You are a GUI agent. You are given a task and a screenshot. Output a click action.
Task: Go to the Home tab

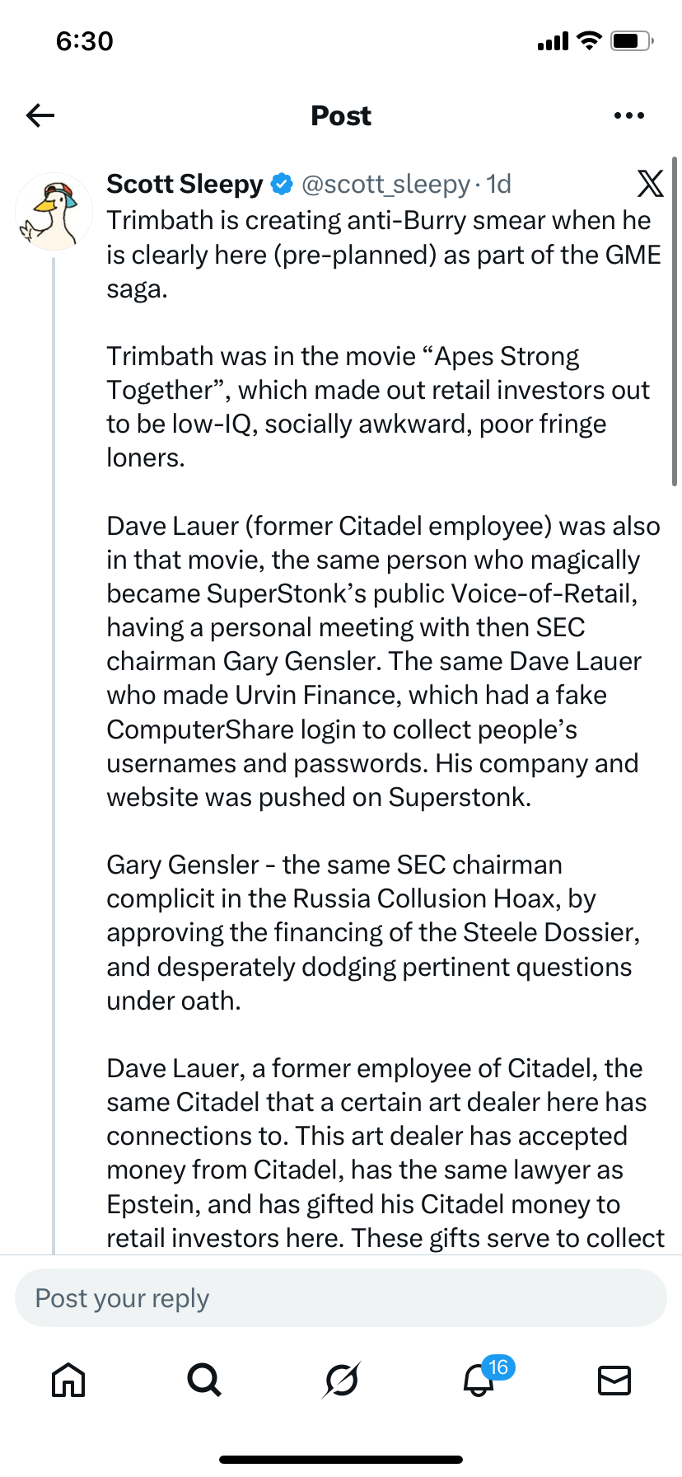(x=68, y=1379)
